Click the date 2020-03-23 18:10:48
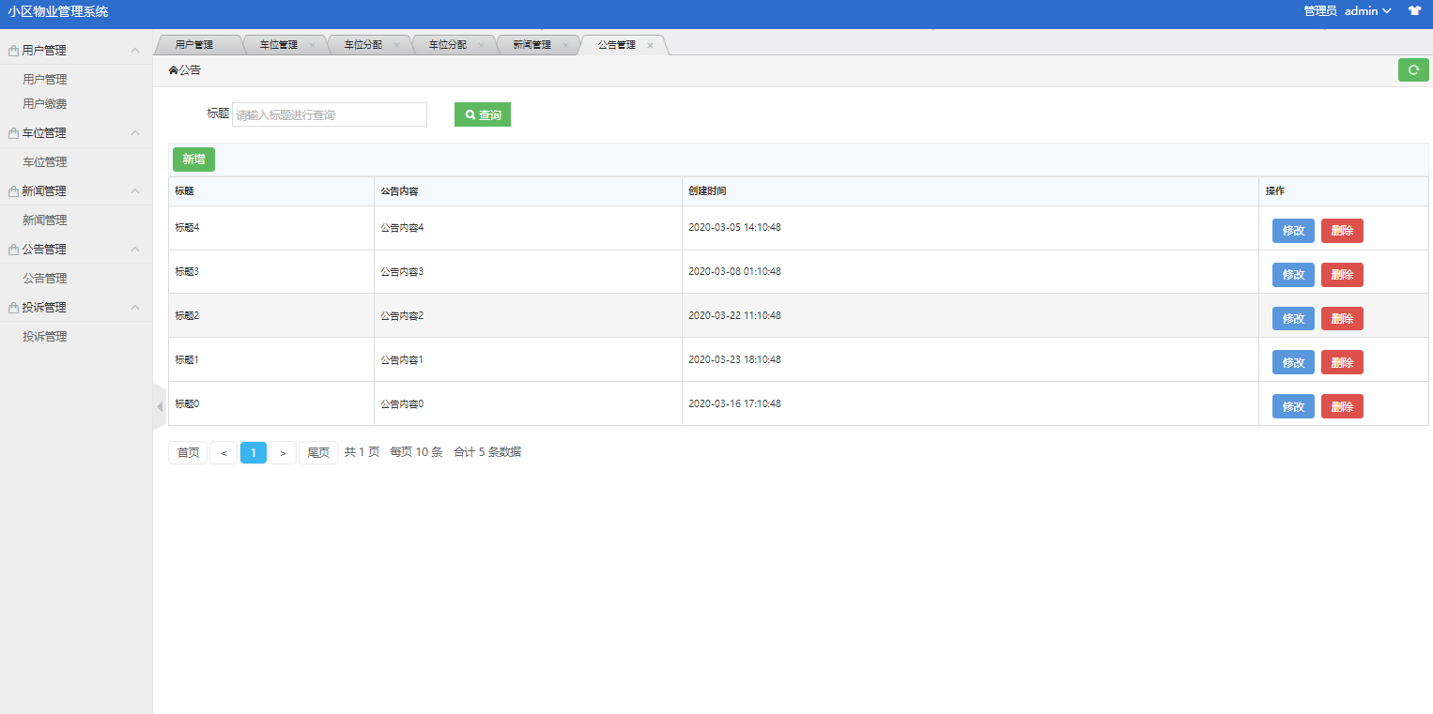 [x=734, y=359]
